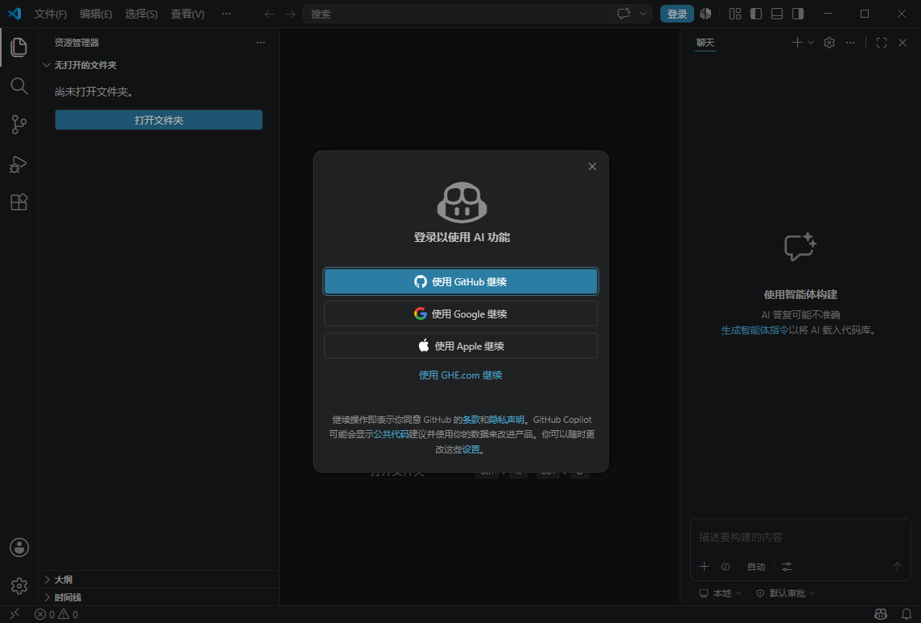Click the 使用 GHE.com 继续 link

pyautogui.click(x=460, y=375)
